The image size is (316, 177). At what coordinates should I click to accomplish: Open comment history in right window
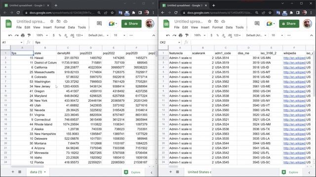tap(257, 24)
